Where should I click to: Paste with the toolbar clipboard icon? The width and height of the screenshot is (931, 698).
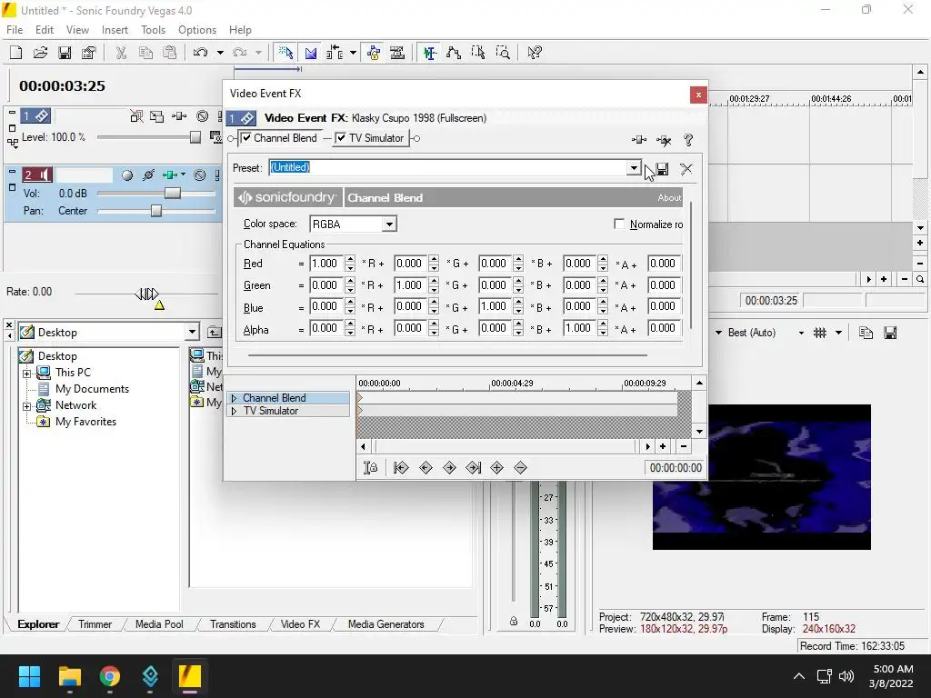pos(170,53)
